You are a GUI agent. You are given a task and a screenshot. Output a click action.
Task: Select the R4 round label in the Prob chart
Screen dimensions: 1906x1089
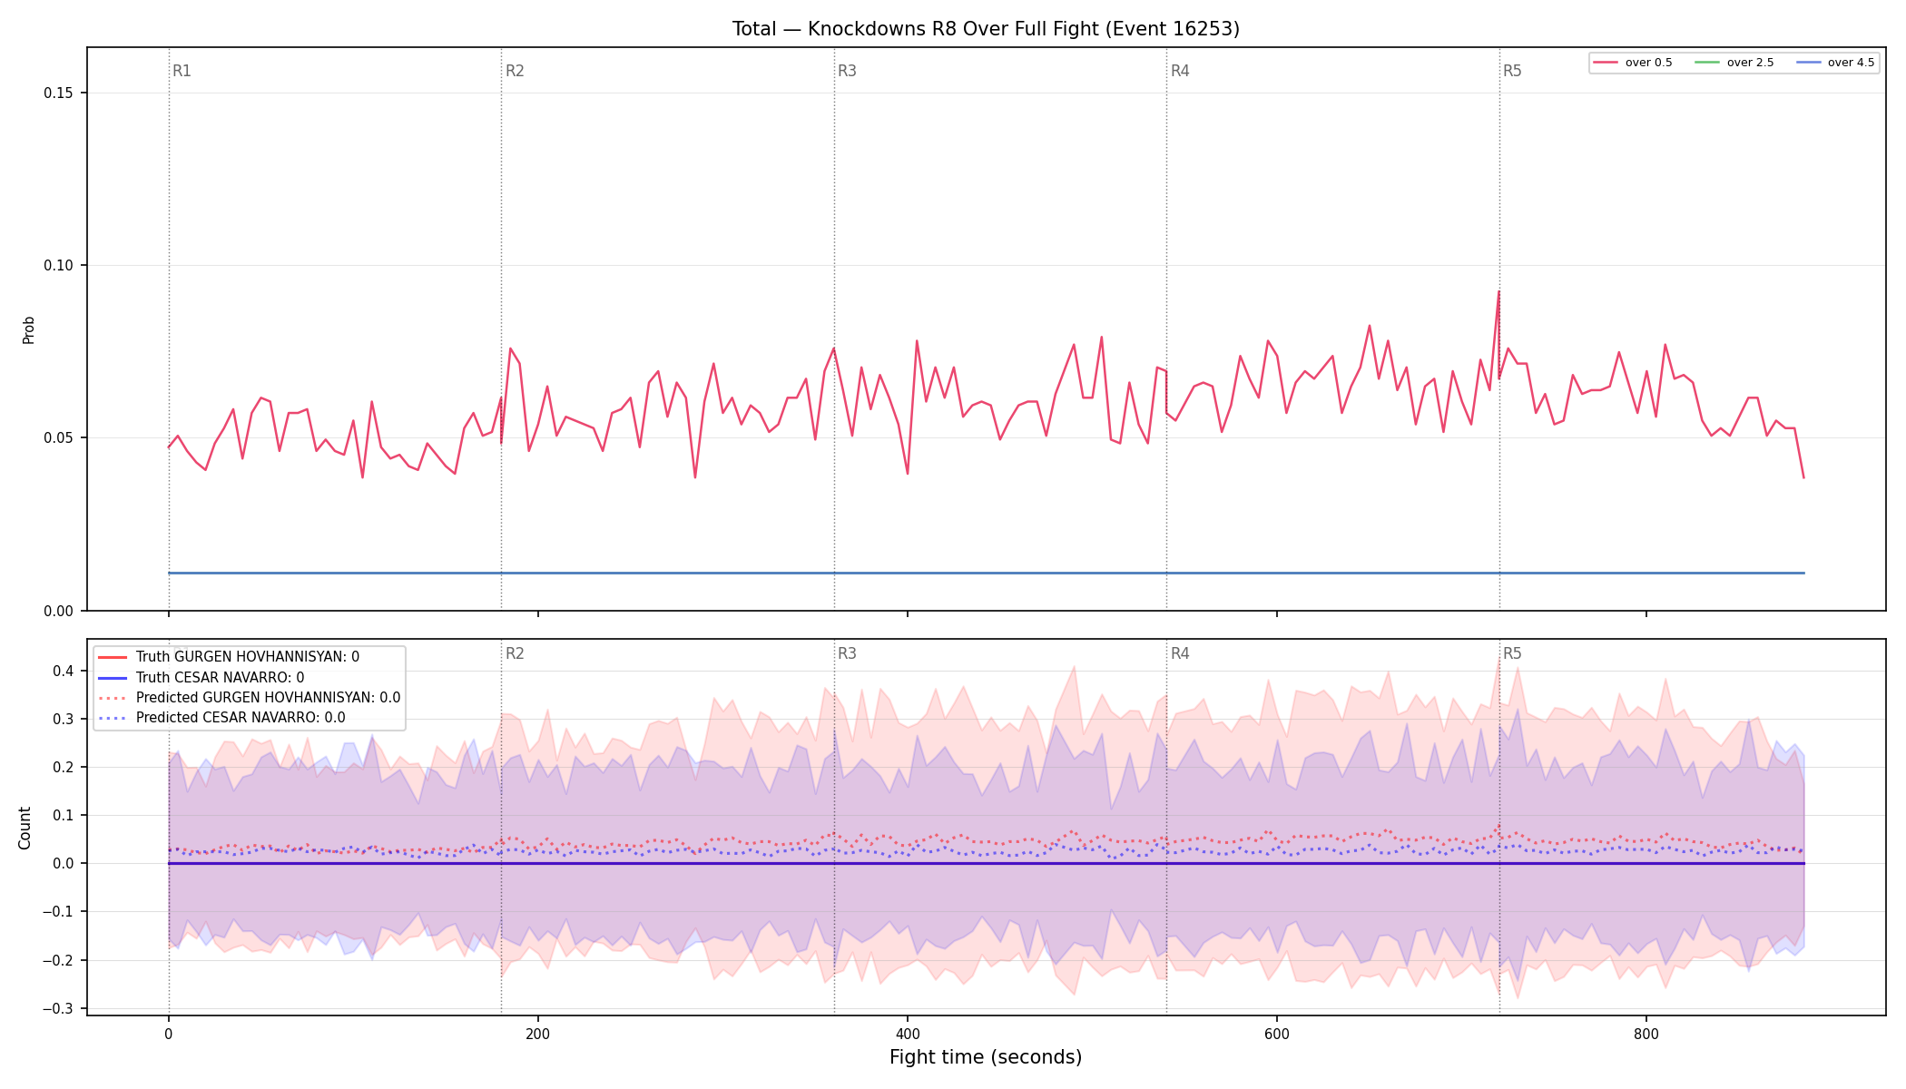coord(1180,71)
